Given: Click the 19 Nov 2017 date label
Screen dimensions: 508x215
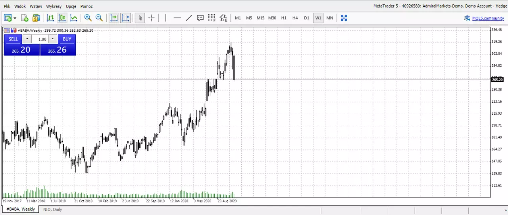Looking at the screenshot, I should [x=12, y=201].
